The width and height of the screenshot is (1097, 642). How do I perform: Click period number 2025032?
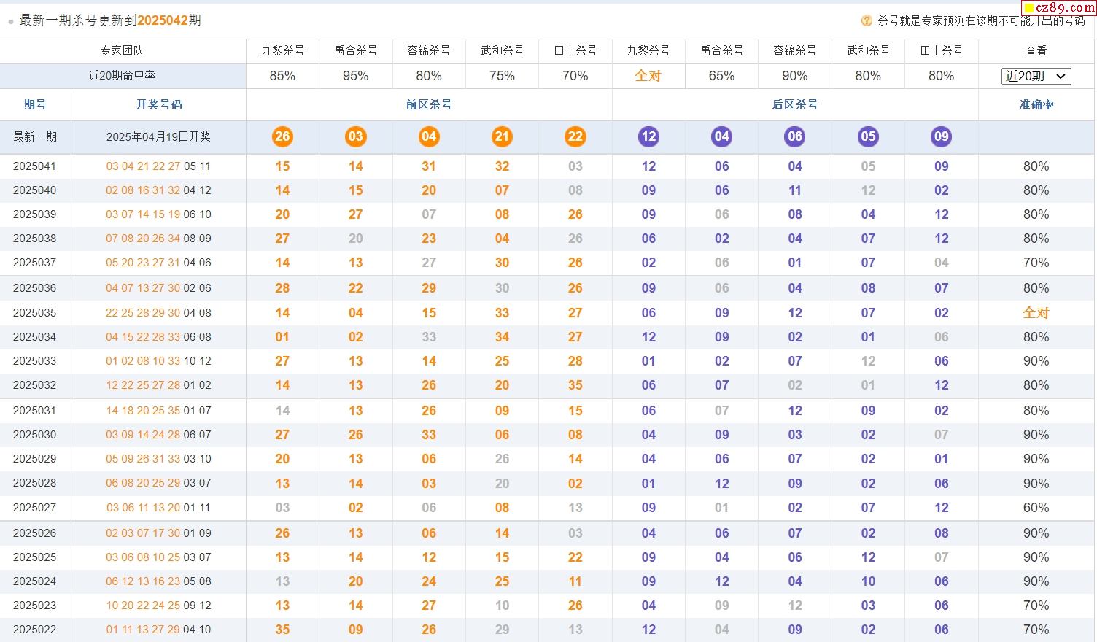[35, 385]
